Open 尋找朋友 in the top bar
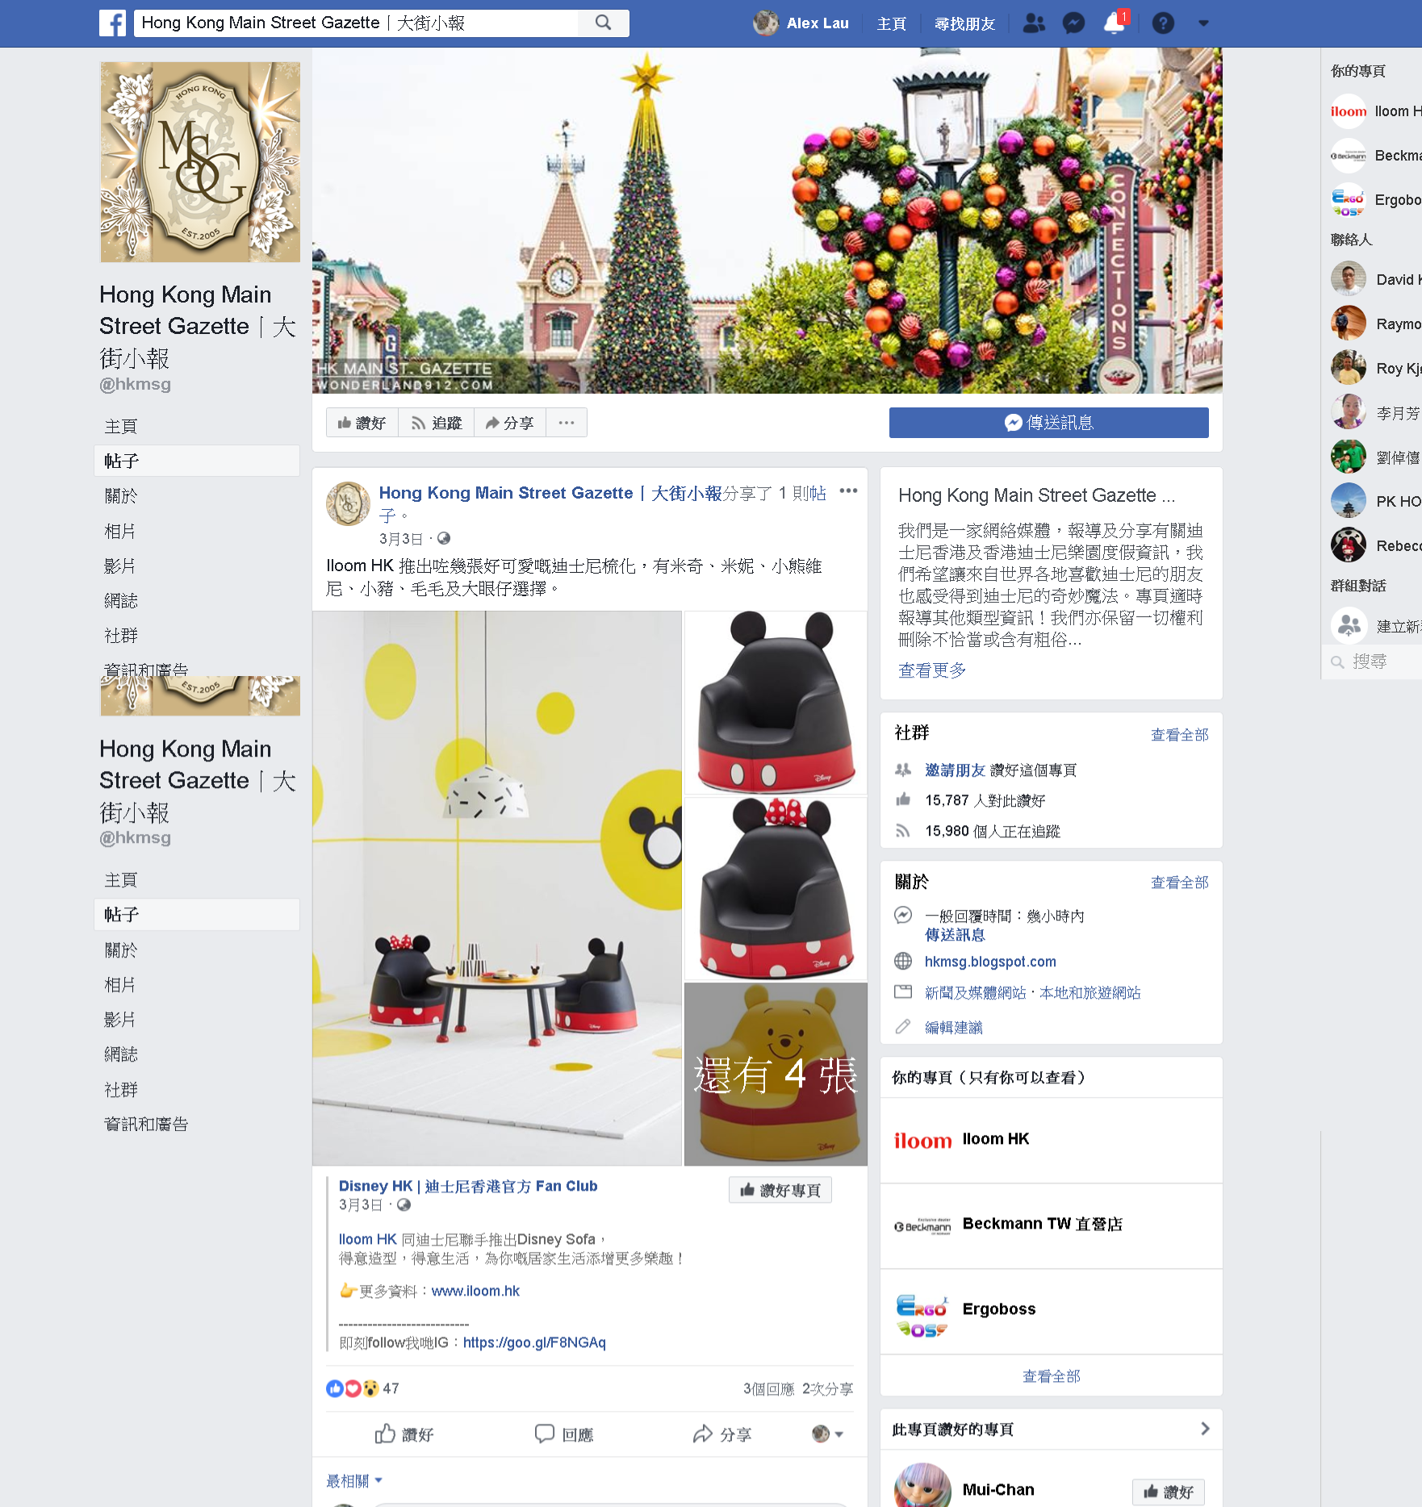Screen dimensions: 1422x1507 tap(964, 23)
